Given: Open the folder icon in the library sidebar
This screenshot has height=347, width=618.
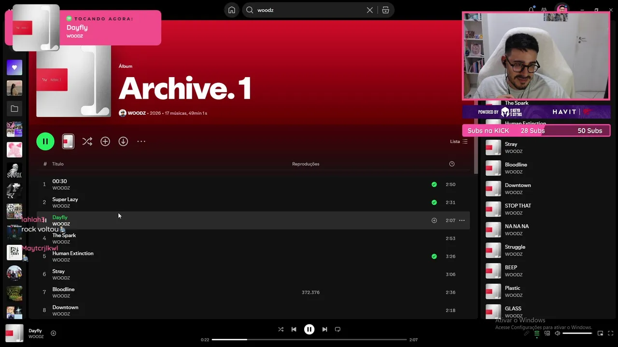Looking at the screenshot, I should click(x=14, y=109).
